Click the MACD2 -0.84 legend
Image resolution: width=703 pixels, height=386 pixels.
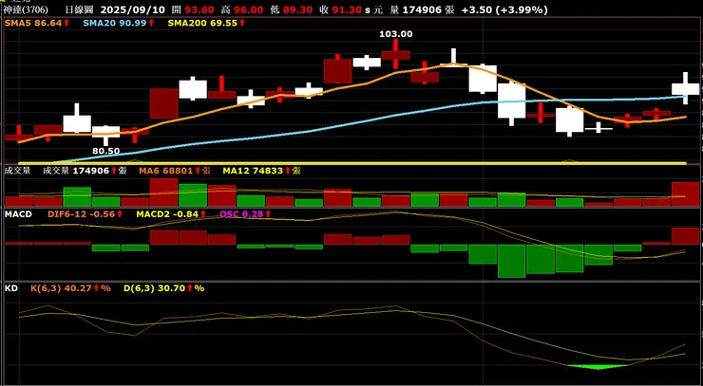click(168, 214)
